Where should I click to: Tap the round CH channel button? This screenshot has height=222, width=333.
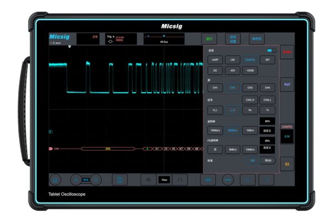point(228,180)
